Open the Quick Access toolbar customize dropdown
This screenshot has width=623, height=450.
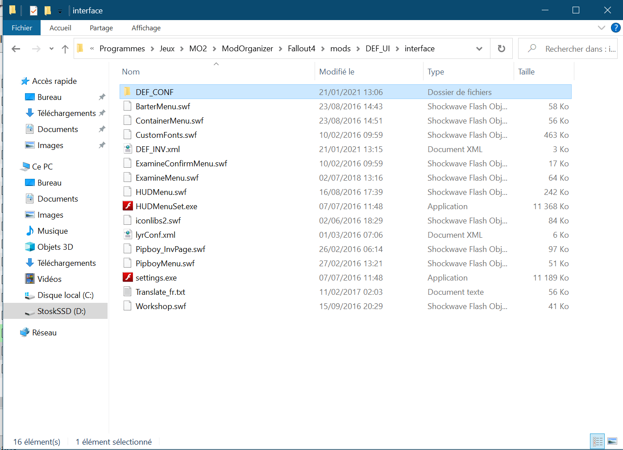[x=60, y=11]
